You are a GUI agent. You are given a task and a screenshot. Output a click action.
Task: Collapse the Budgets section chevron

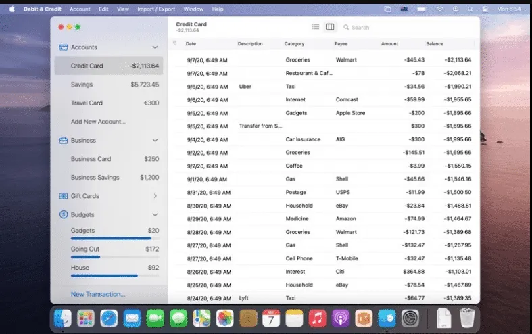click(155, 214)
